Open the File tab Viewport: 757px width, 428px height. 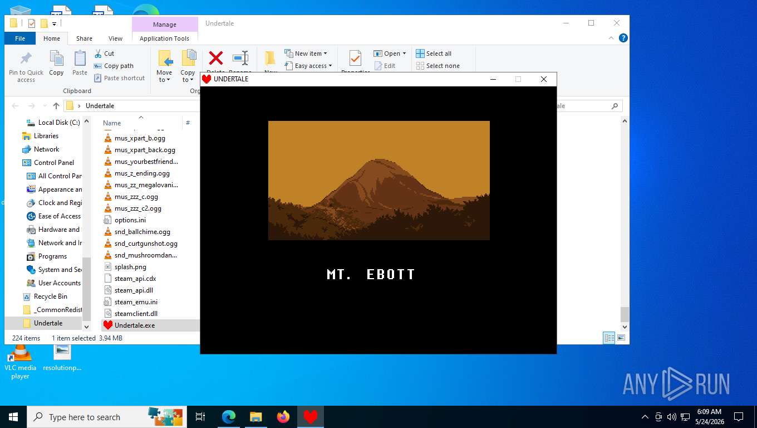pyautogui.click(x=20, y=38)
